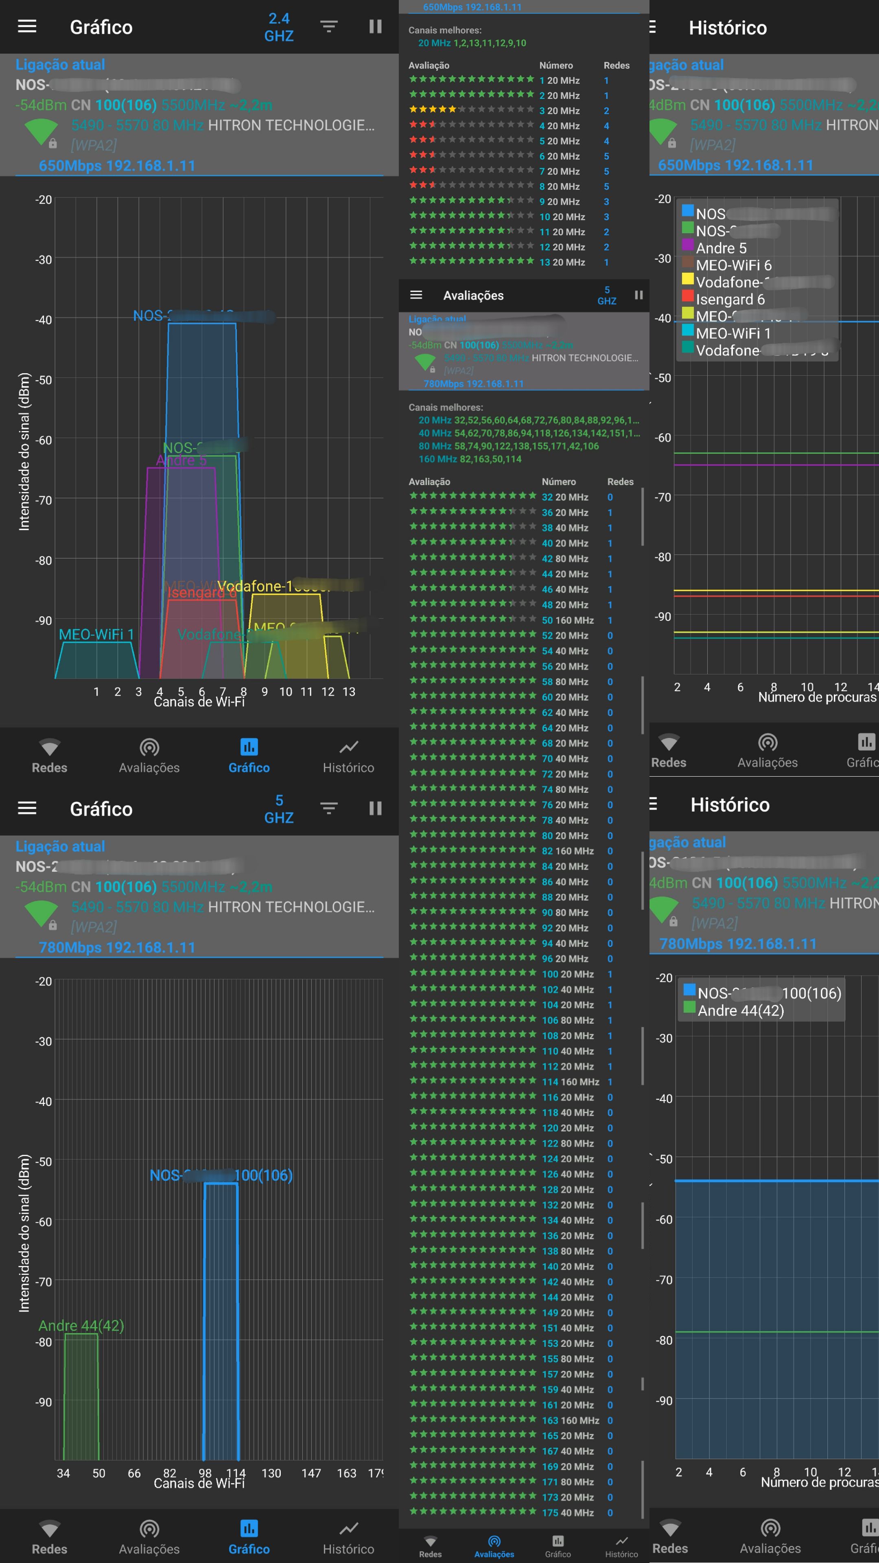879x1563 pixels.
Task: Pause scanning on 2.4 GHz Gráfico screen
Action: pos(376,27)
